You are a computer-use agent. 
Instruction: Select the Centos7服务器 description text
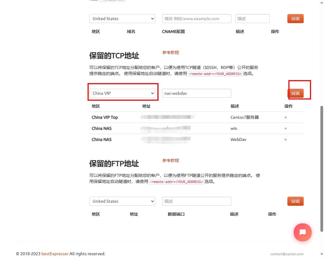tap(245, 118)
